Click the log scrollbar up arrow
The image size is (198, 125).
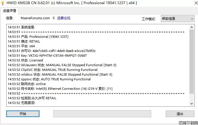point(192,27)
